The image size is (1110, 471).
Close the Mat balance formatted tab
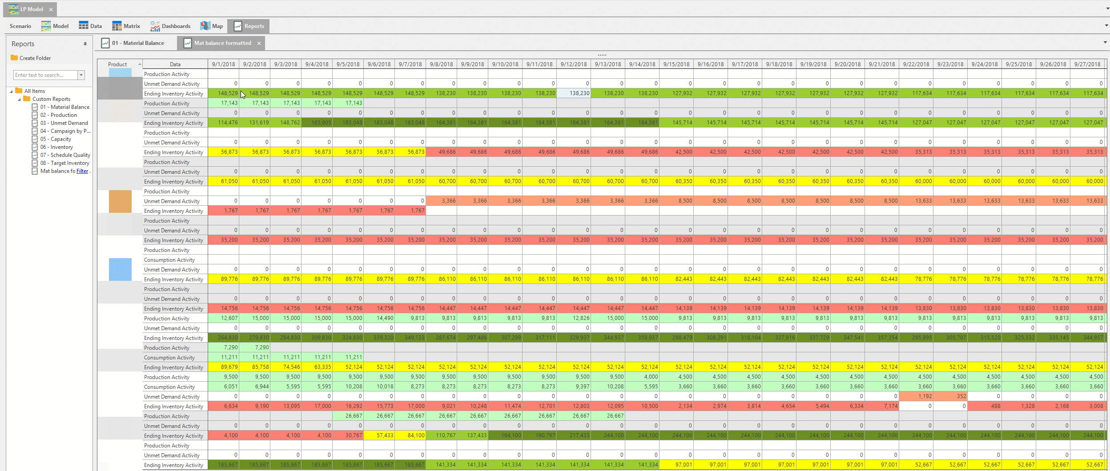click(259, 43)
